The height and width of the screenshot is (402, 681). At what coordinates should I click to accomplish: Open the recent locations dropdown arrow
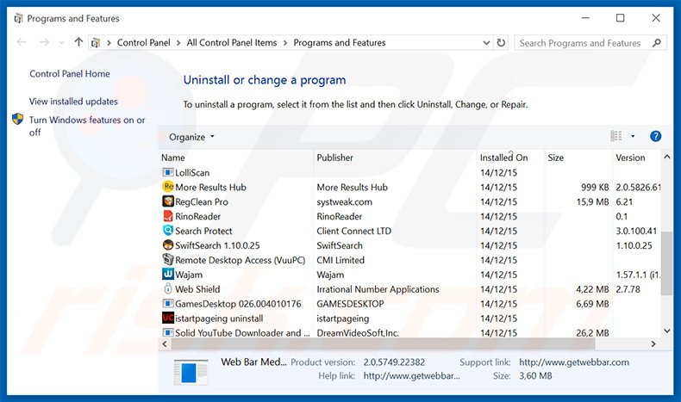click(62, 42)
